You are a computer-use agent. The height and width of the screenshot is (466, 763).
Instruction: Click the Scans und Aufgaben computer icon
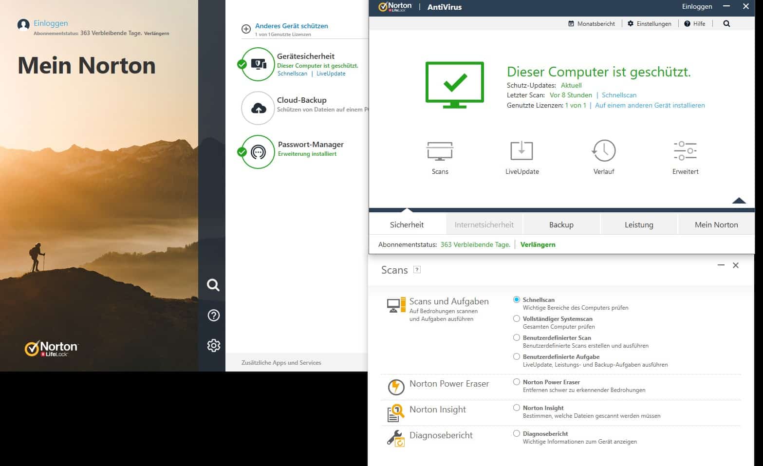pos(396,305)
